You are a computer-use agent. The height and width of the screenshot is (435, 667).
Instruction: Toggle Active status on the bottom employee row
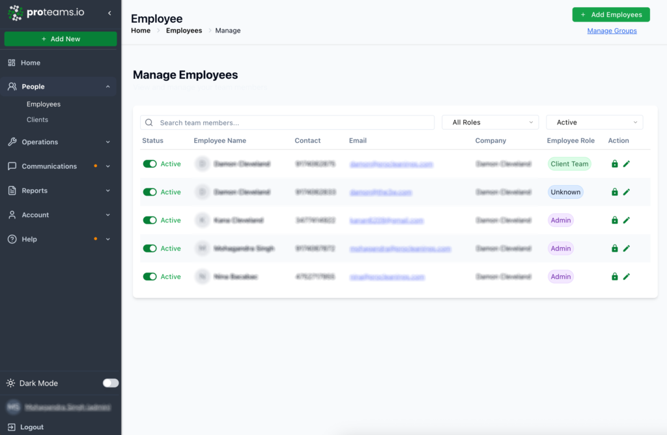point(150,277)
